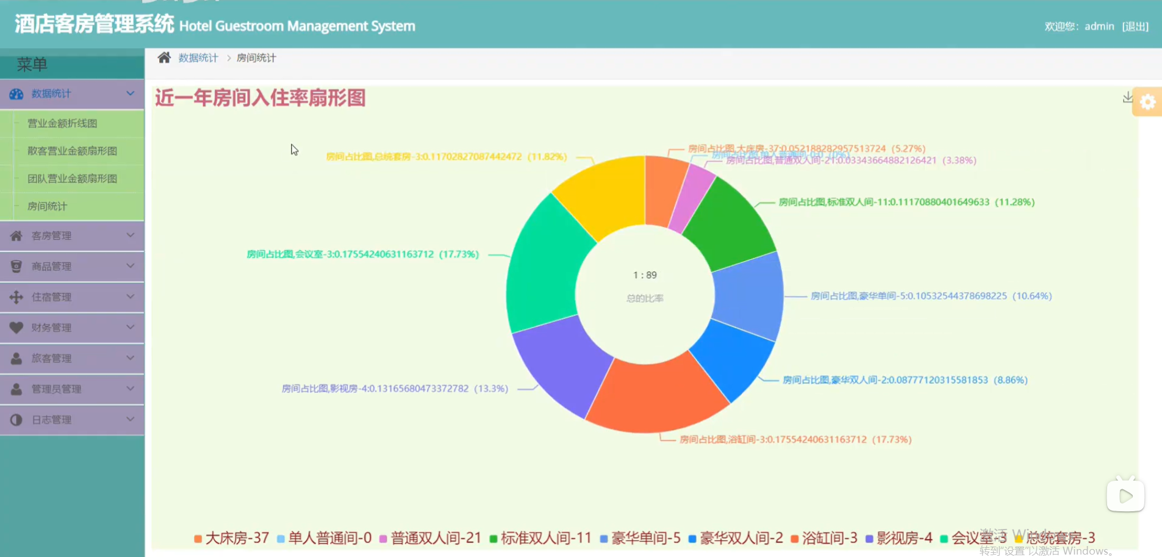The height and width of the screenshot is (557, 1162).
Task: Click the 管理员管理 user icon
Action: [x=16, y=389]
